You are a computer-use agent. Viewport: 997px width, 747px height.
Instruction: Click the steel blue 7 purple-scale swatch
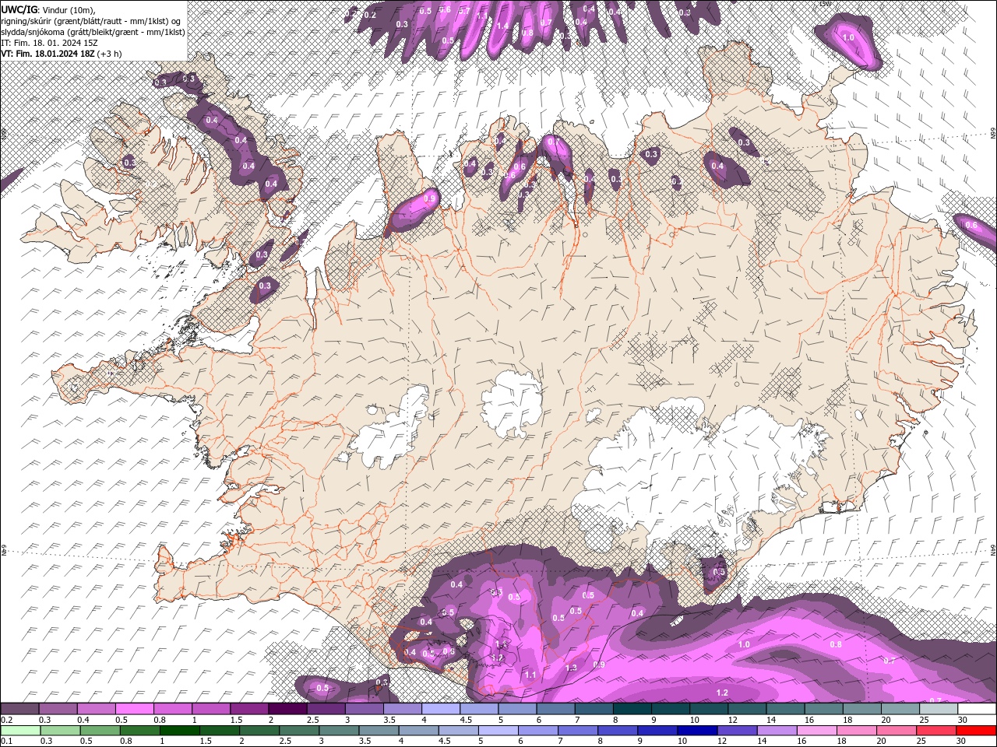click(x=593, y=709)
